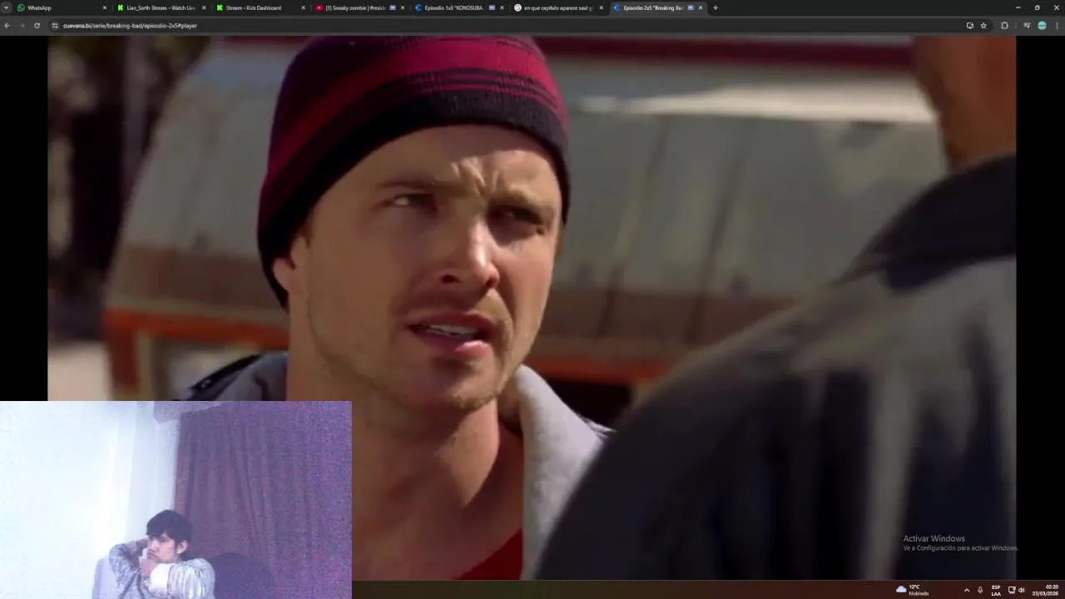Go forward to the next page
Viewport: 1065px width, 599px height.
coord(22,26)
